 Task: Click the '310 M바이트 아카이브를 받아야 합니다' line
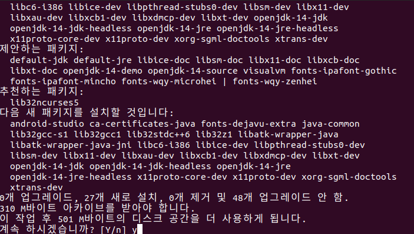97,208
